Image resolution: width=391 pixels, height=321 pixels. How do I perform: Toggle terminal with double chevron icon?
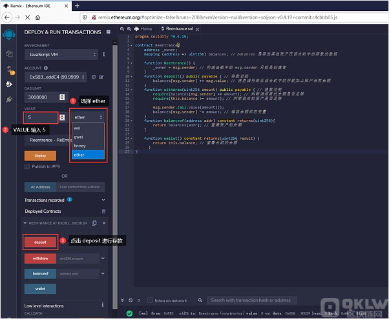click(x=122, y=300)
